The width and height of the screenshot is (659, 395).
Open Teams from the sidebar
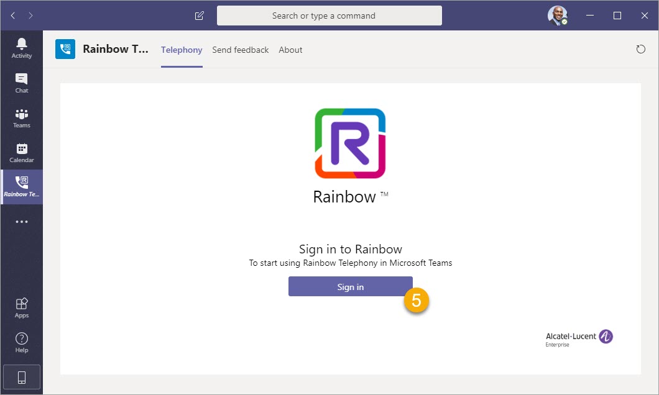pyautogui.click(x=21, y=118)
